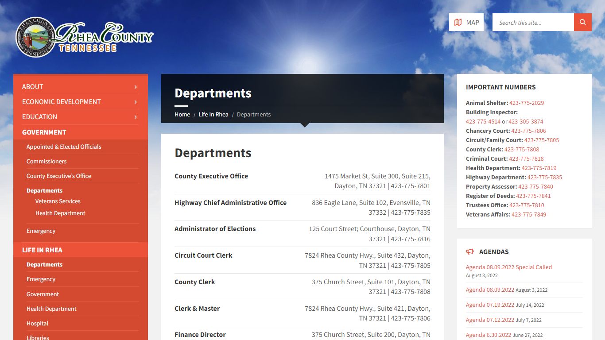The width and height of the screenshot is (605, 340).
Task: Open the Veterans Services sublink
Action: pos(58,201)
